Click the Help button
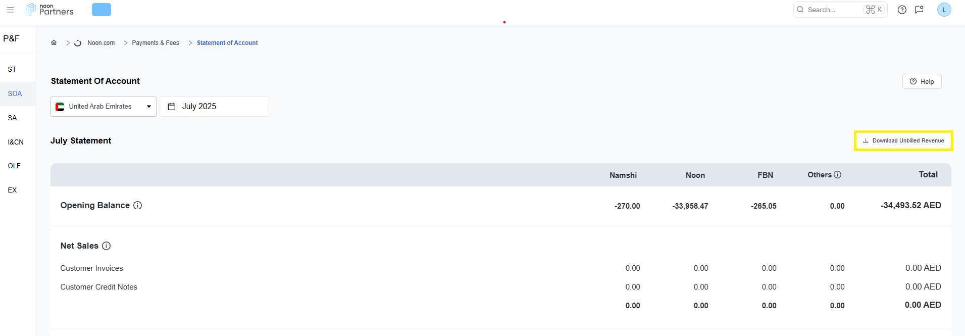Screen dimensions: 965x336 (922, 81)
